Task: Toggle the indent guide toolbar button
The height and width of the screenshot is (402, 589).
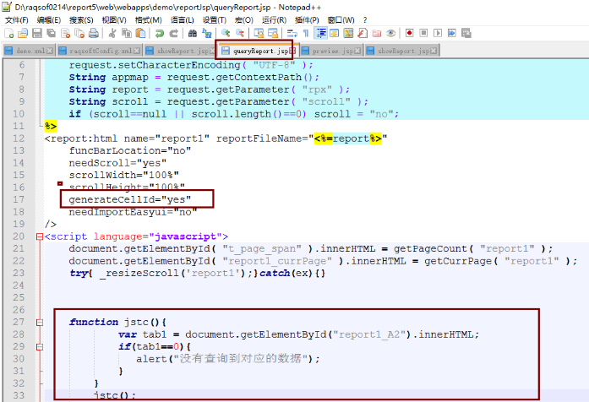Action: pyautogui.click(x=321, y=34)
